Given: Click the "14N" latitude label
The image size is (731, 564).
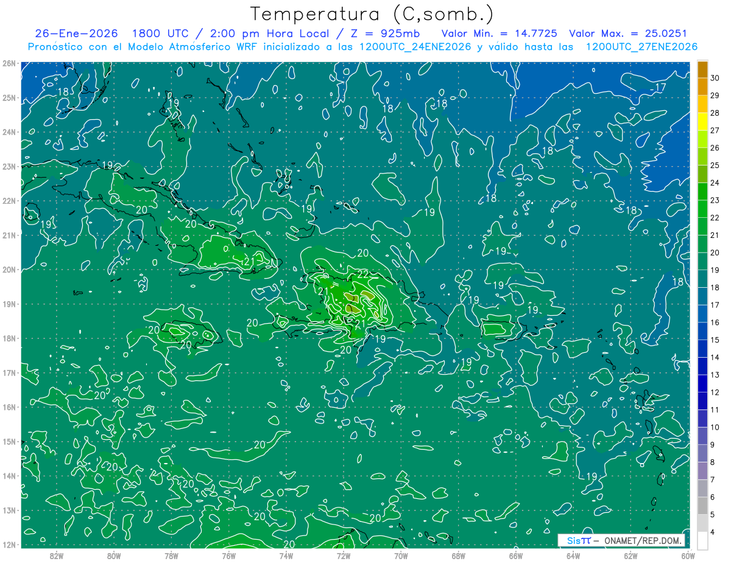Looking at the screenshot, I should [9, 476].
